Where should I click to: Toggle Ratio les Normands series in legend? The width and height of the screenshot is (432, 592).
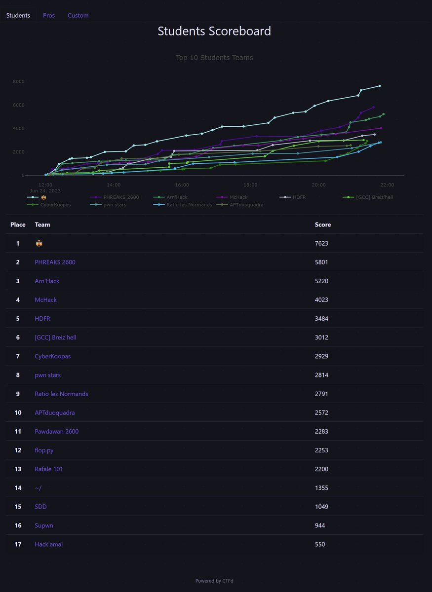[183, 204]
